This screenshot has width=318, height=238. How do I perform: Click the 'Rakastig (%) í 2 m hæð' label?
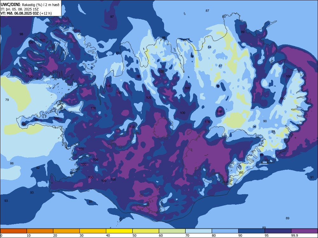(41, 5)
